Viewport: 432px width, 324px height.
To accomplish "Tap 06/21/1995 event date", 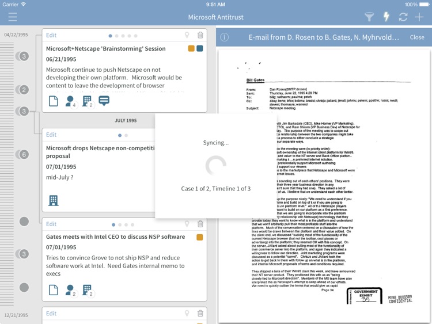I will click(x=61, y=59).
